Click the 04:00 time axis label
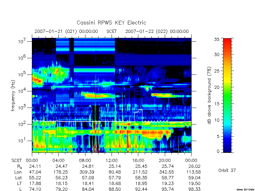Screen dimensions: 255x191 coord(58,160)
